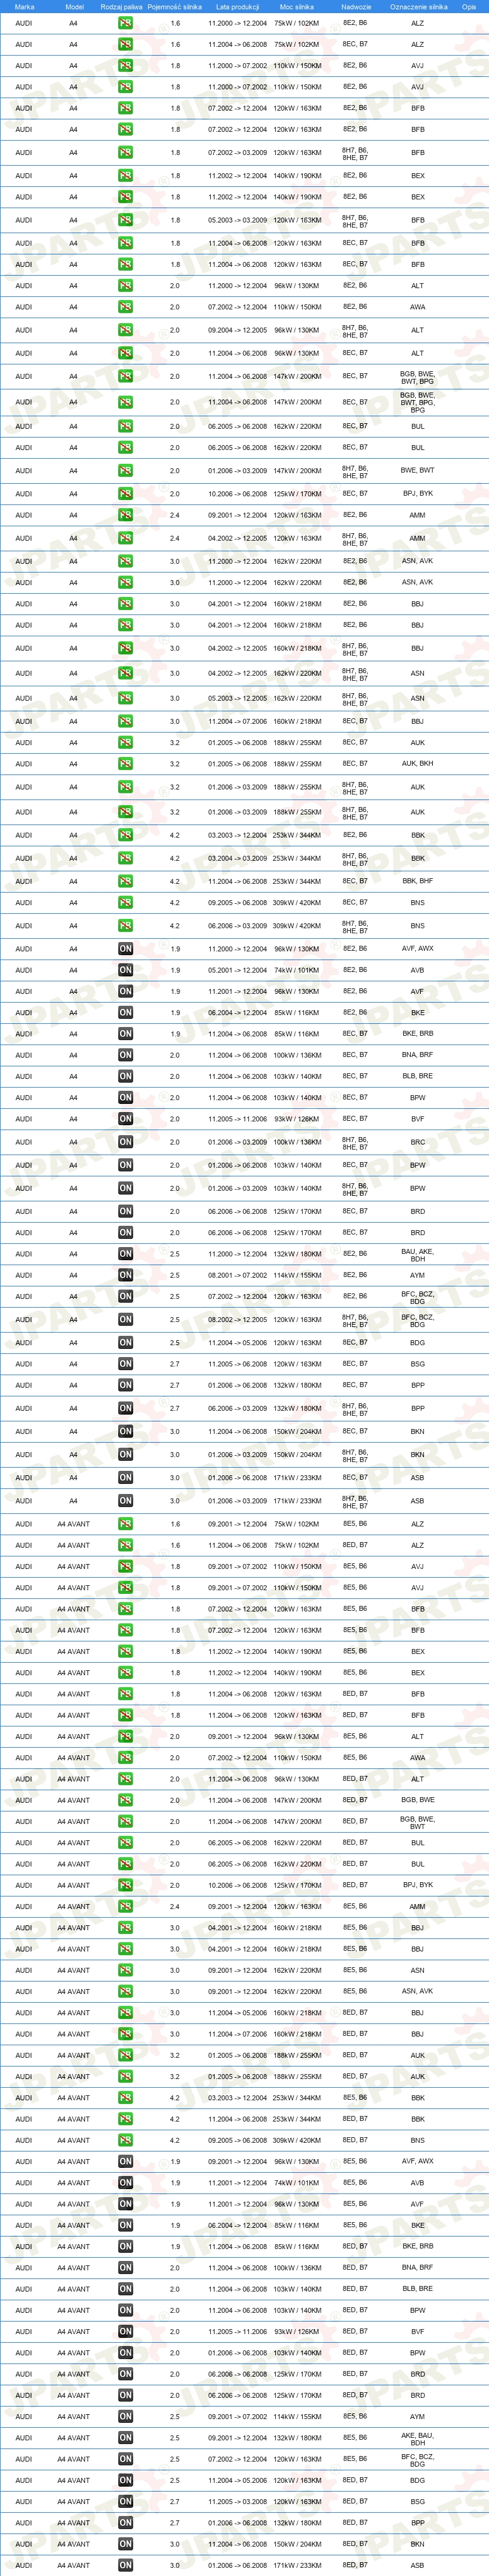
Task: Select PB icon in AWA 8E2, B6 row
Action: tap(125, 307)
